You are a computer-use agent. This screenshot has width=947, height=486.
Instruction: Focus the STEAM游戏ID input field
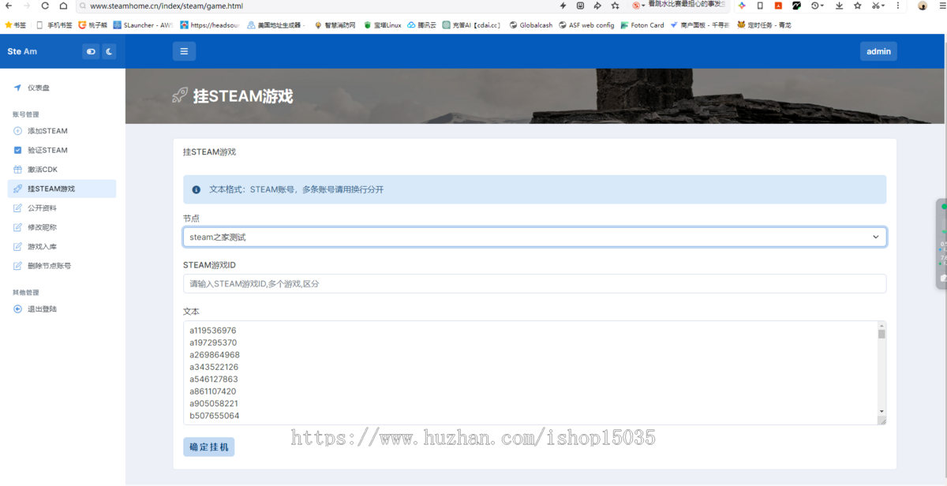[x=534, y=283]
